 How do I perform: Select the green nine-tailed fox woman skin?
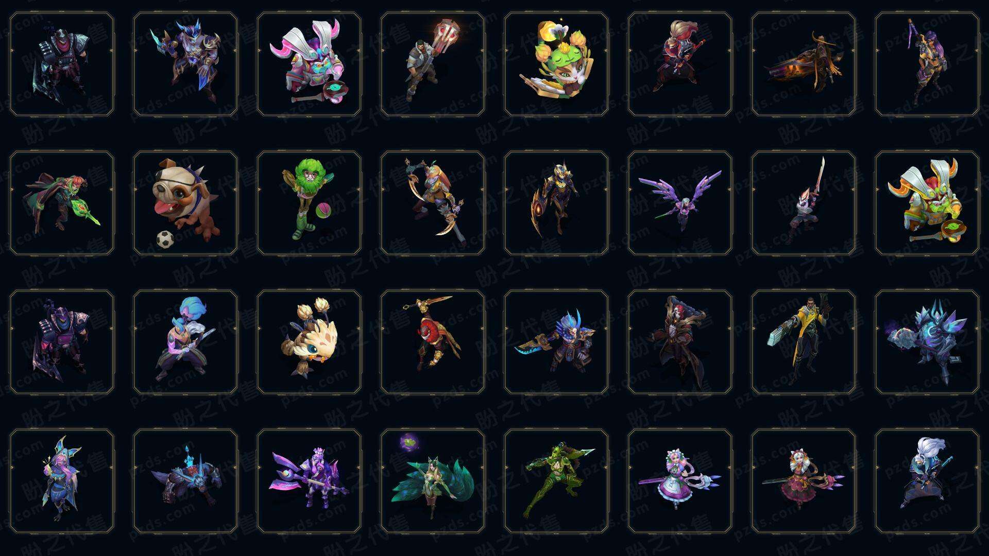pyautogui.click(x=433, y=481)
